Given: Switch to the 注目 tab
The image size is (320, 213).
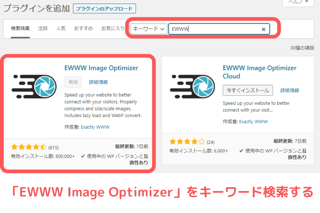Looking at the screenshot, I should [43, 28].
